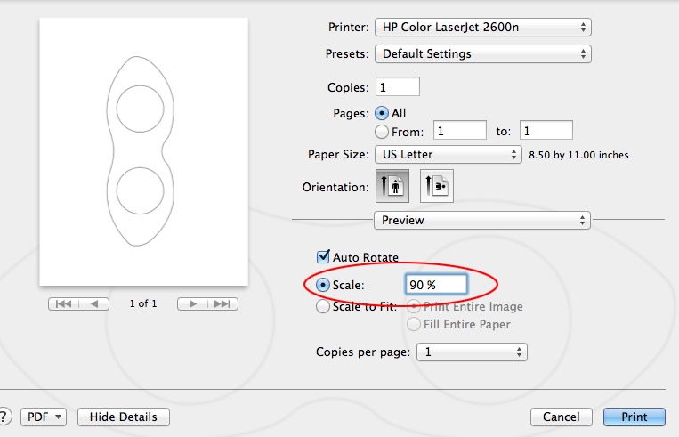Image resolution: width=679 pixels, height=437 pixels.
Task: Select the From pages radio button
Action: coord(382,132)
